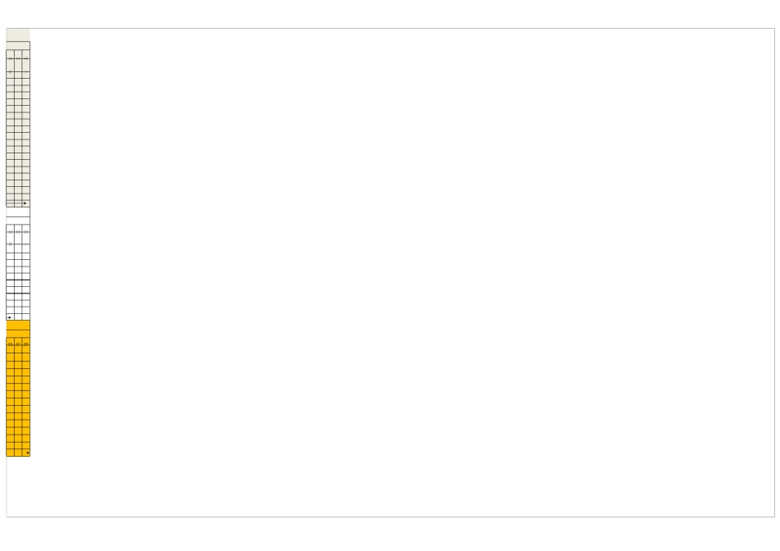
Task: Select cell 26 in the orange table
Action: (x=10, y=344)
